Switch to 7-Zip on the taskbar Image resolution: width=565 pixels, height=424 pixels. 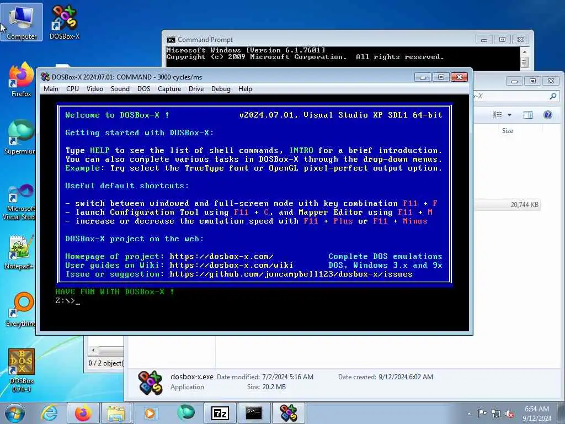[x=220, y=413]
